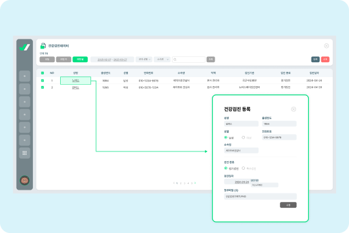Click the dark submit button in dialog
This screenshot has width=349, height=233.
288,205
